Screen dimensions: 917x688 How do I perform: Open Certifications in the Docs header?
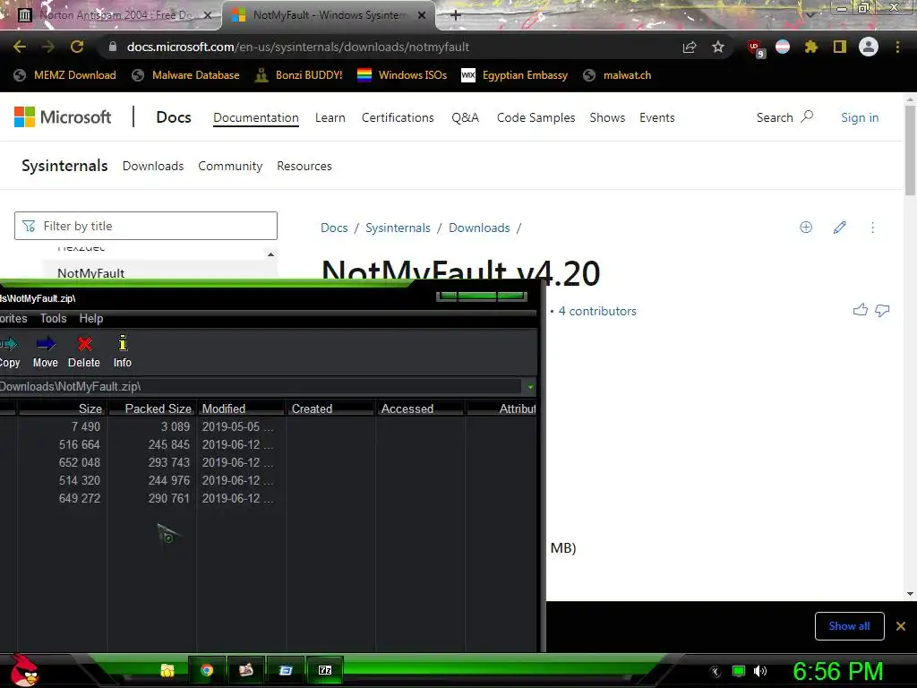(x=398, y=117)
